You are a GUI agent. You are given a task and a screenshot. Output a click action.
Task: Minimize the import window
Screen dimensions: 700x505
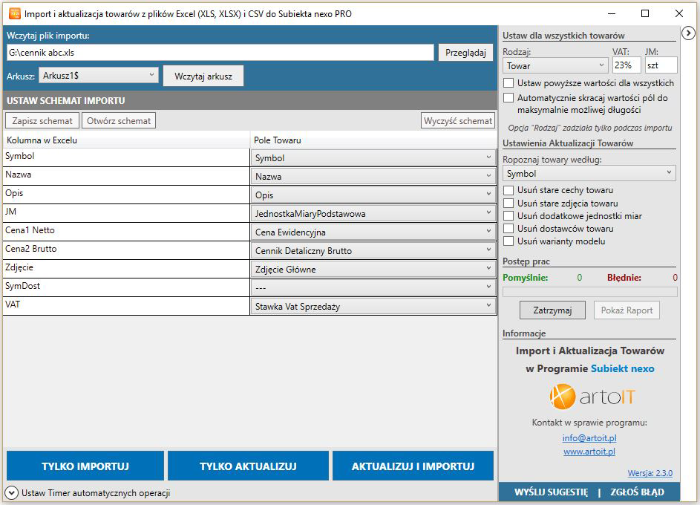click(612, 13)
